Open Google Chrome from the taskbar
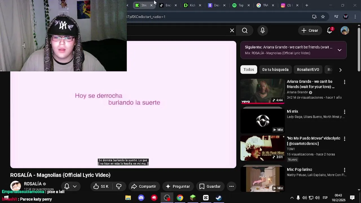 [180, 198]
